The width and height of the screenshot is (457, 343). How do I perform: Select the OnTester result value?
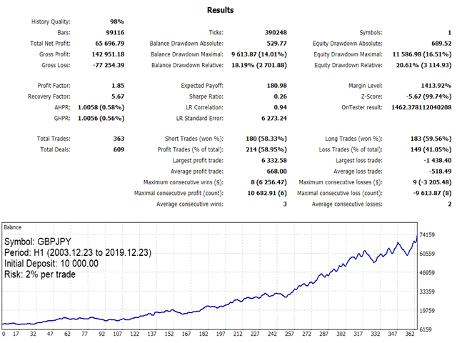[x=421, y=107]
